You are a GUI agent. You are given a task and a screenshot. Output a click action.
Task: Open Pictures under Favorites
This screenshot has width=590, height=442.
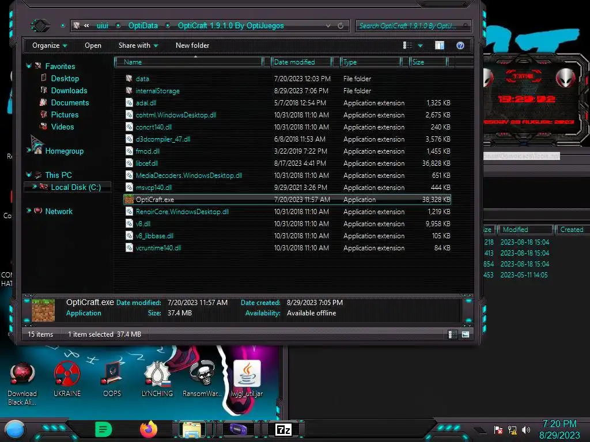click(65, 115)
